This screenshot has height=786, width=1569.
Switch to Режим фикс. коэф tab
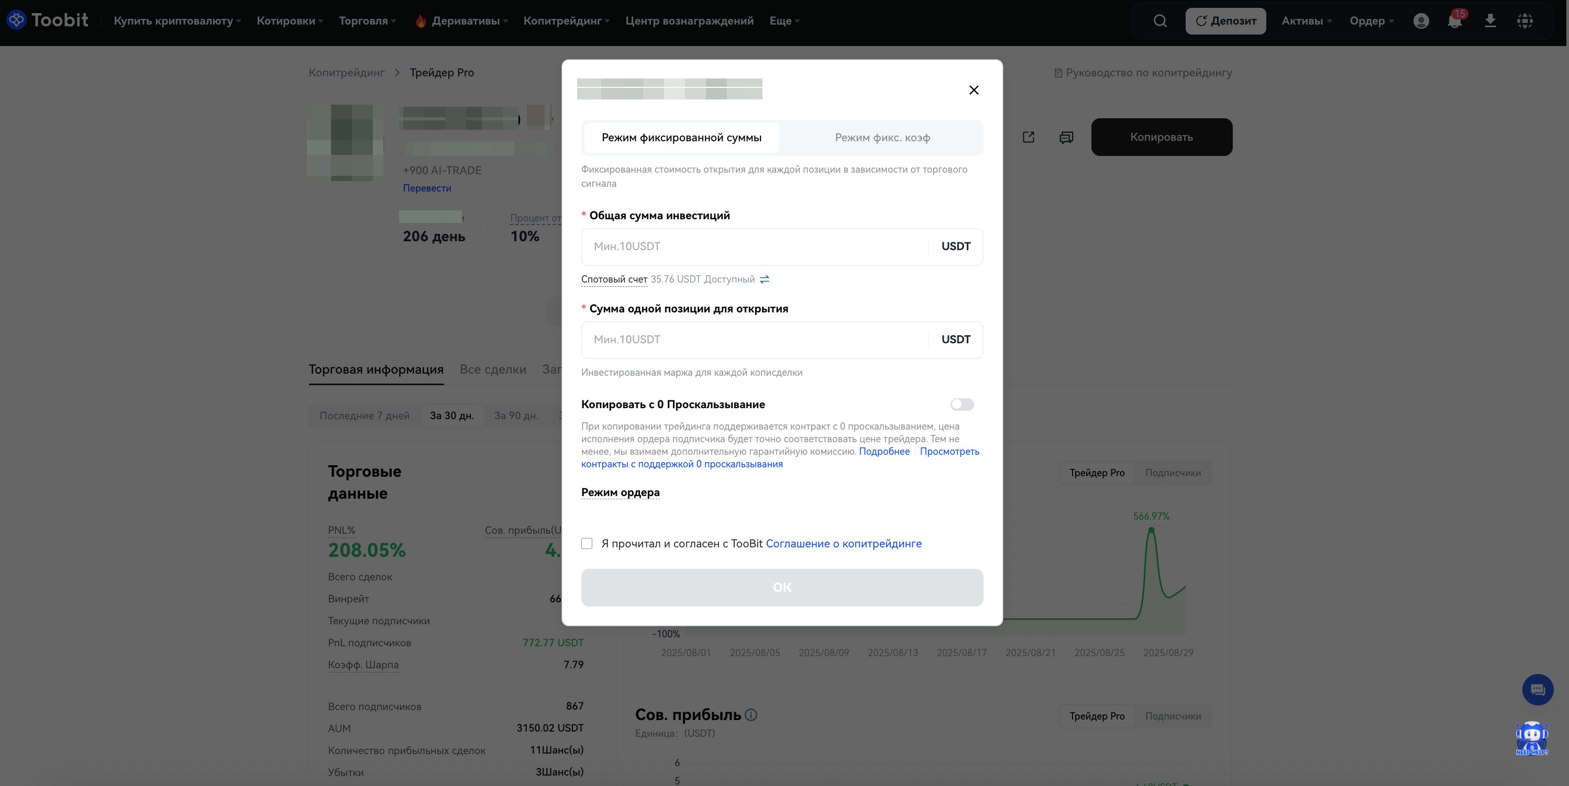click(882, 138)
